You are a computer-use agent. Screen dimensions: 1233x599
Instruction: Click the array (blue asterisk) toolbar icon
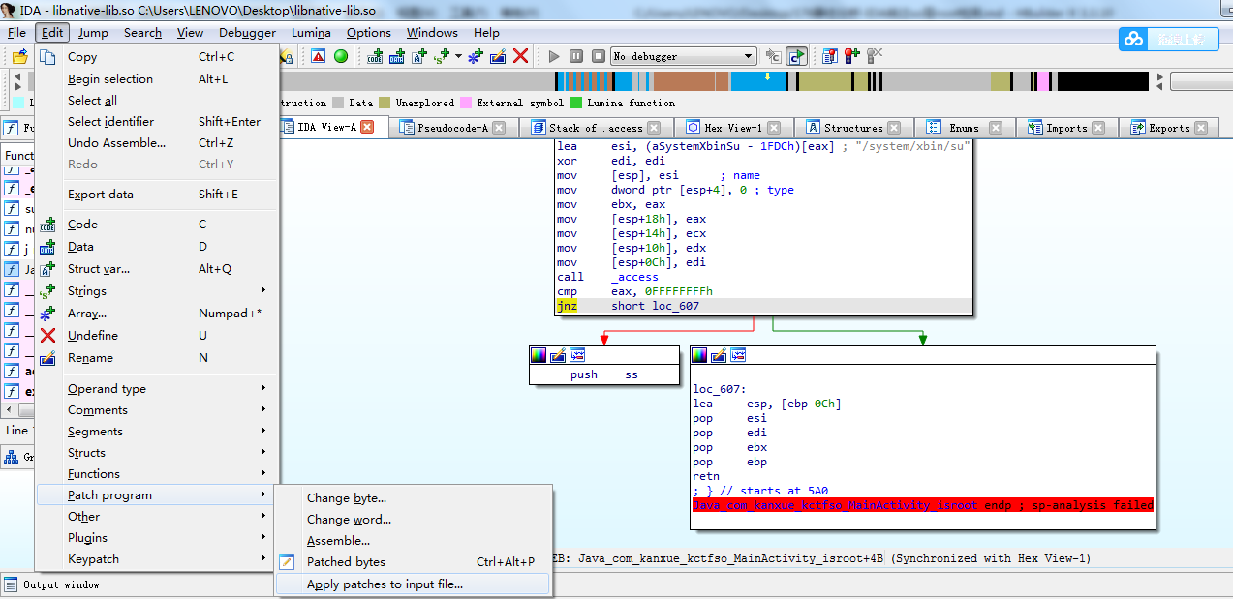click(475, 56)
